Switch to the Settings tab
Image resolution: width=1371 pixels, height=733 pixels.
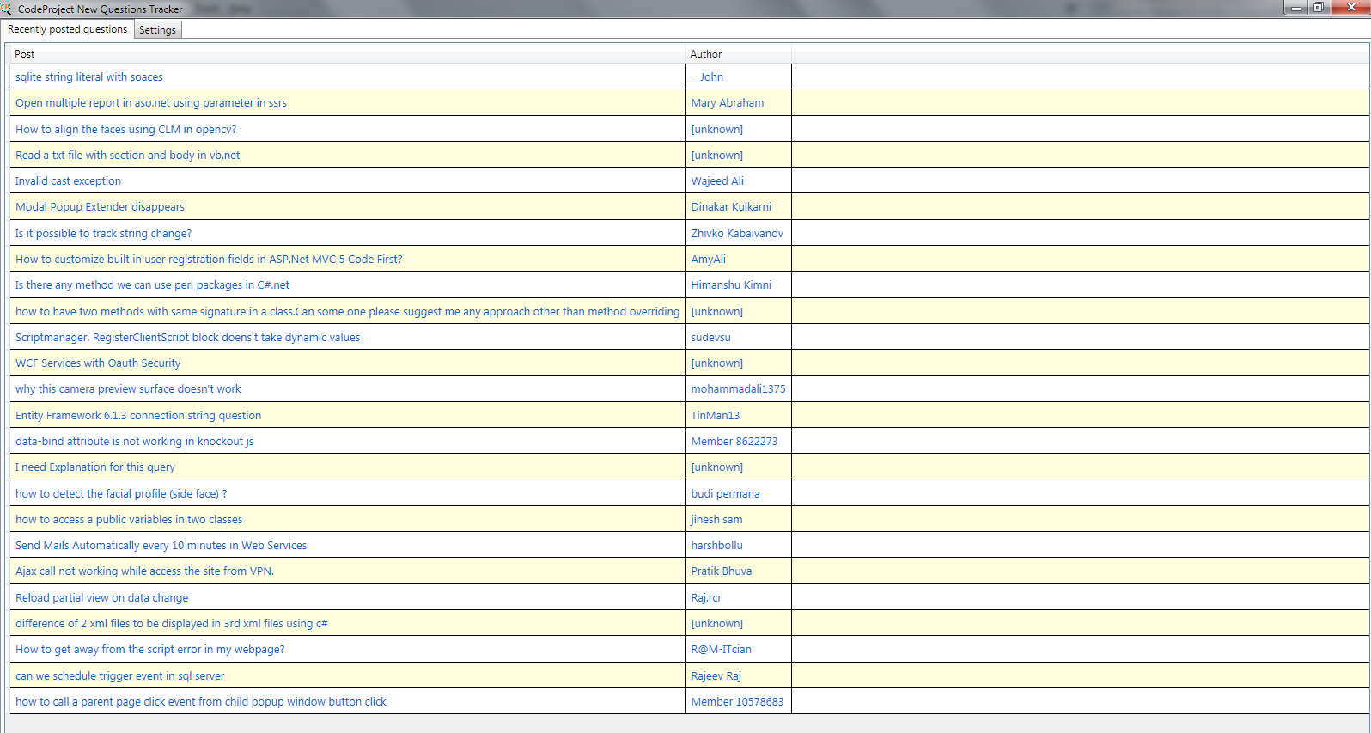click(x=157, y=30)
